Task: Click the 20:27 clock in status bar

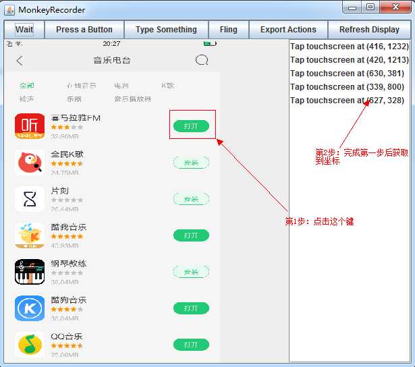Action: click(111, 43)
